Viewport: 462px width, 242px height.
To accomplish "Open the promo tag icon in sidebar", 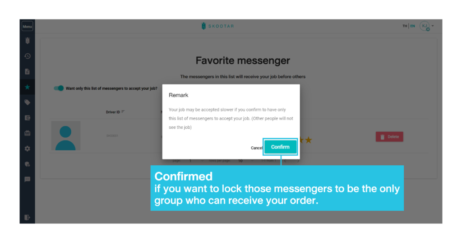I will coord(28,102).
